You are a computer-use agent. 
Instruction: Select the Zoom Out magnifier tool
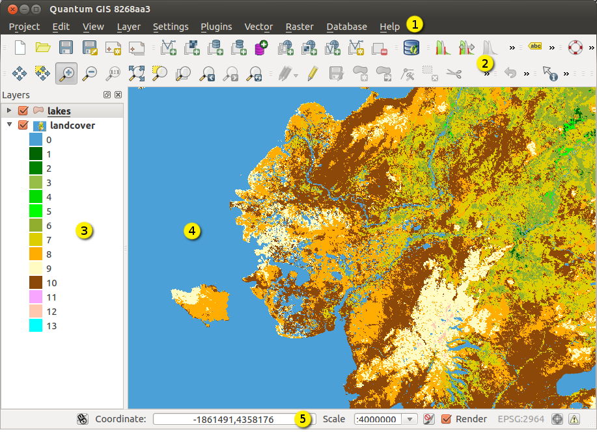[90, 74]
